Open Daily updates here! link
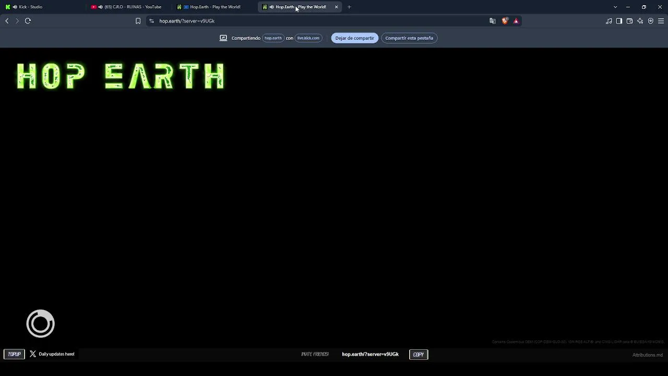Viewport: 668px width, 376px height. [56, 354]
